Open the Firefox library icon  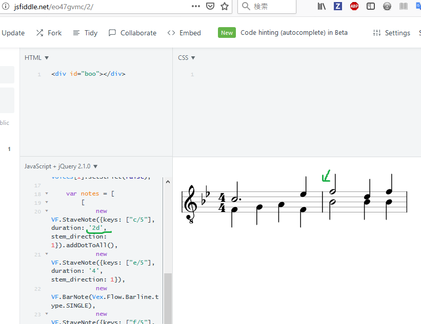point(322,6)
